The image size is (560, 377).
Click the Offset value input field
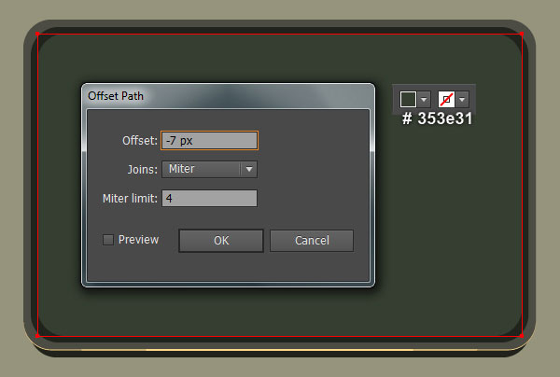point(209,140)
